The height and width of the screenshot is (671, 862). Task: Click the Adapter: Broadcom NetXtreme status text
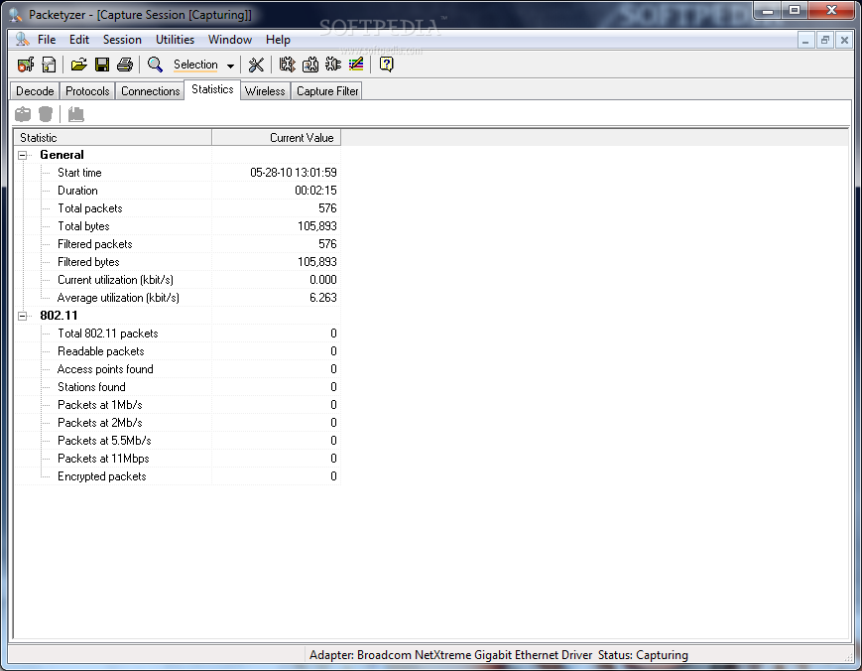[x=450, y=655]
